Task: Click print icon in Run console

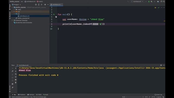Action: tap(16, 80)
